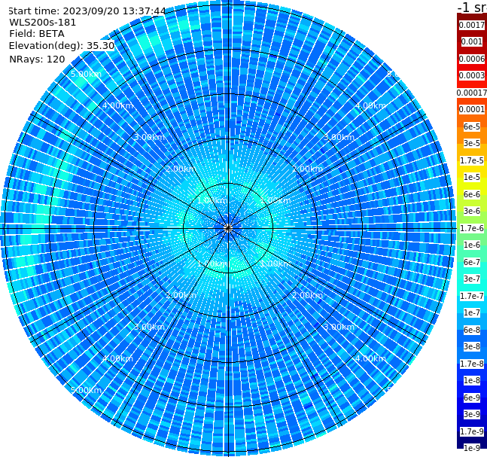Click the 3e-7 colorbar label
Viewport: 487px width, 457px height.
[472, 279]
